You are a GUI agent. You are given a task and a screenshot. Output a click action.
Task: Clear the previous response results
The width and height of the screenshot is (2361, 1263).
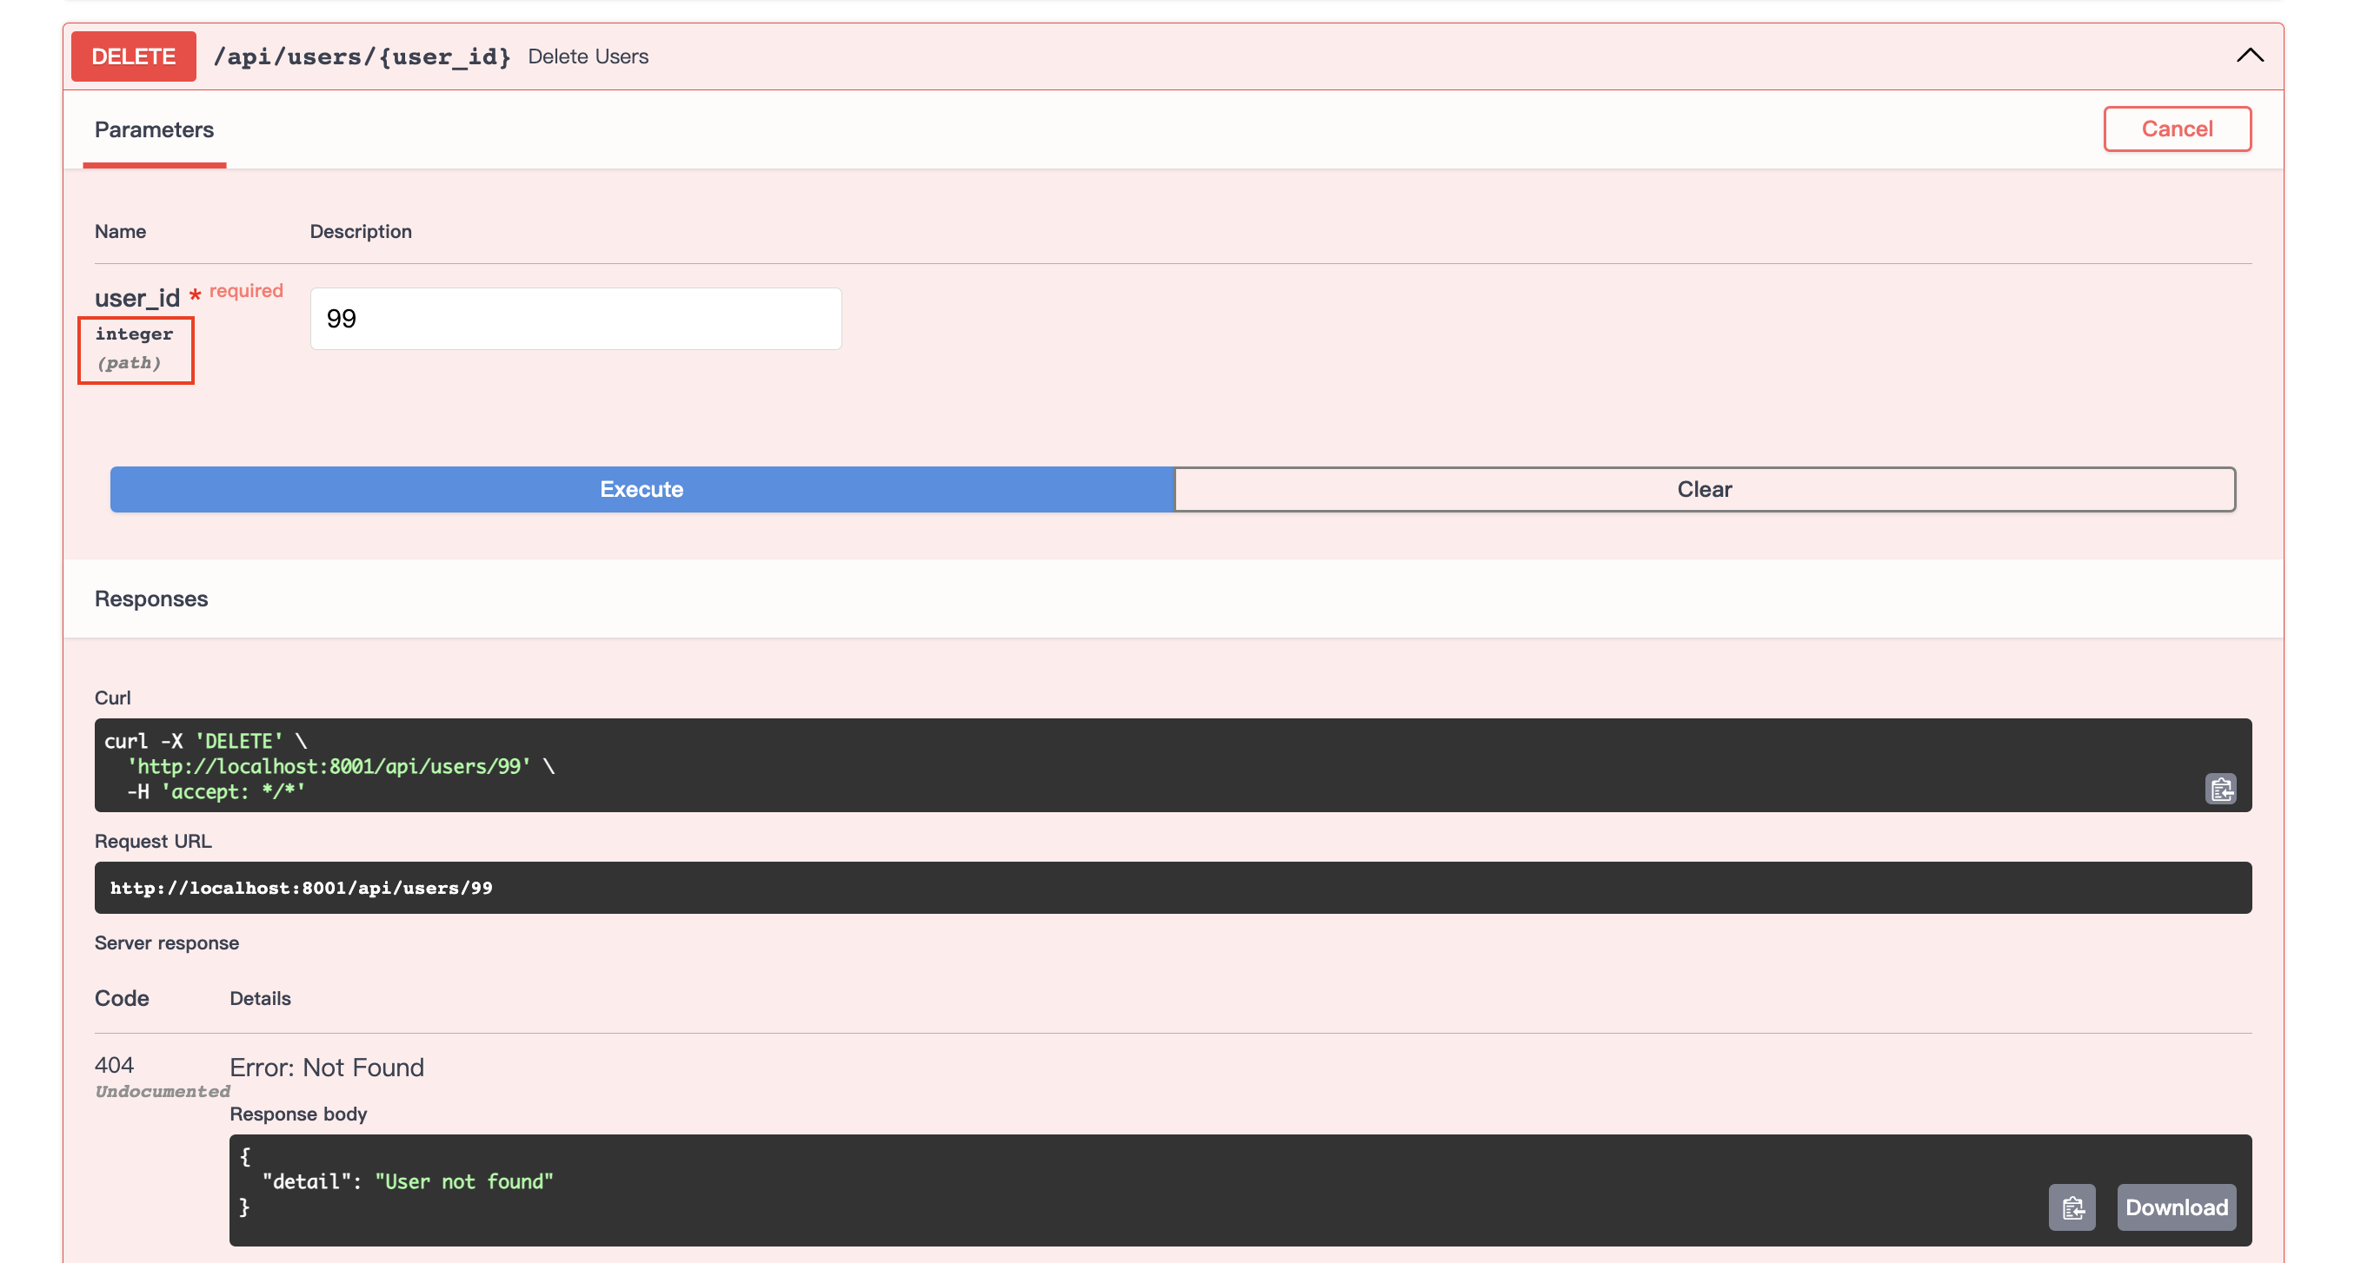pyautogui.click(x=1704, y=489)
